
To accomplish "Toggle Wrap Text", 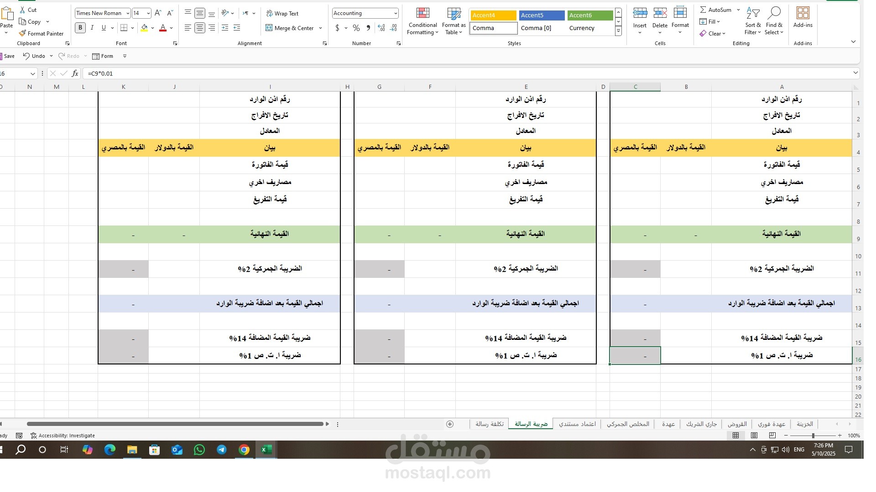I will tap(282, 13).
